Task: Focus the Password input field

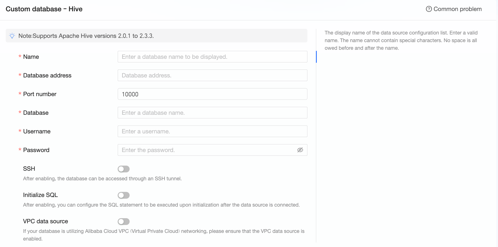Action: 207,150
